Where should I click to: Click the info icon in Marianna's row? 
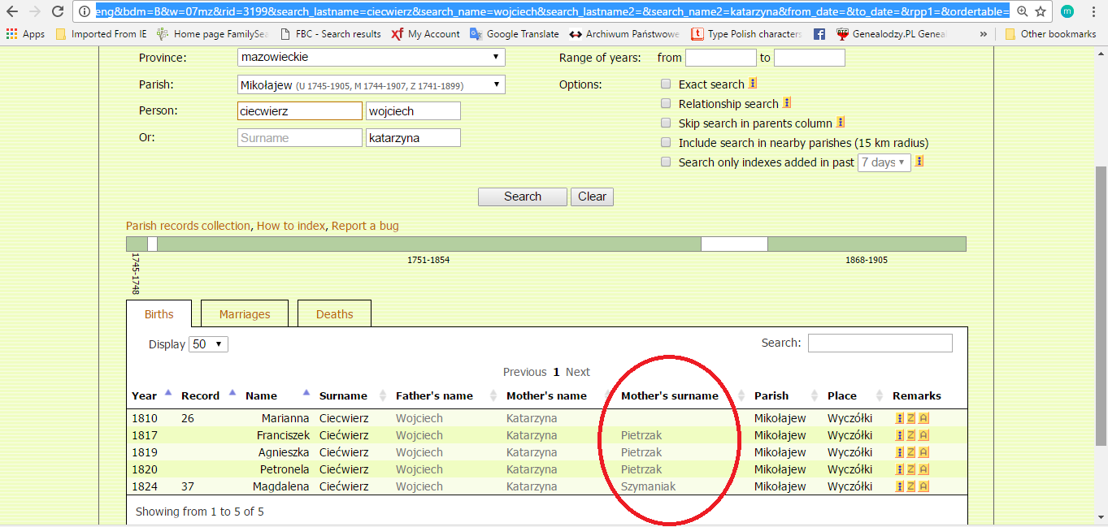pyautogui.click(x=899, y=418)
